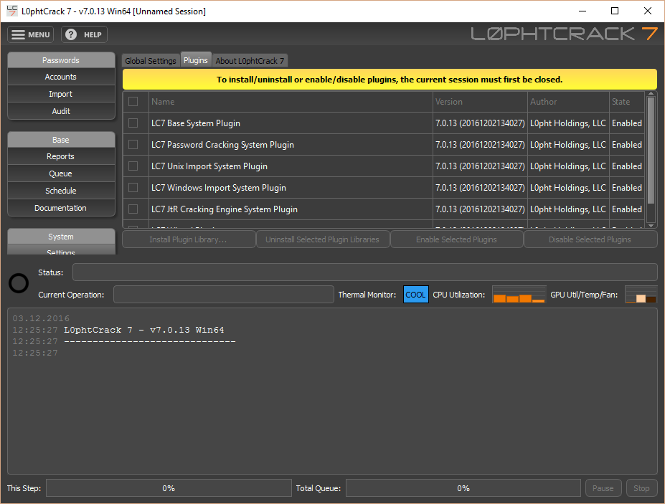
Task: Collapse the System sidebar section header
Action: tap(61, 237)
